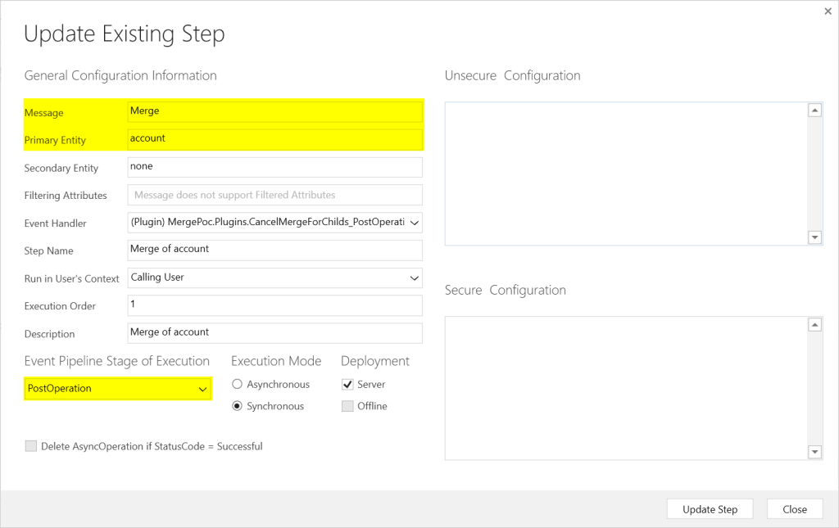Close the dialog with the X icon
Viewport: 839px width, 528px height.
tap(827, 11)
